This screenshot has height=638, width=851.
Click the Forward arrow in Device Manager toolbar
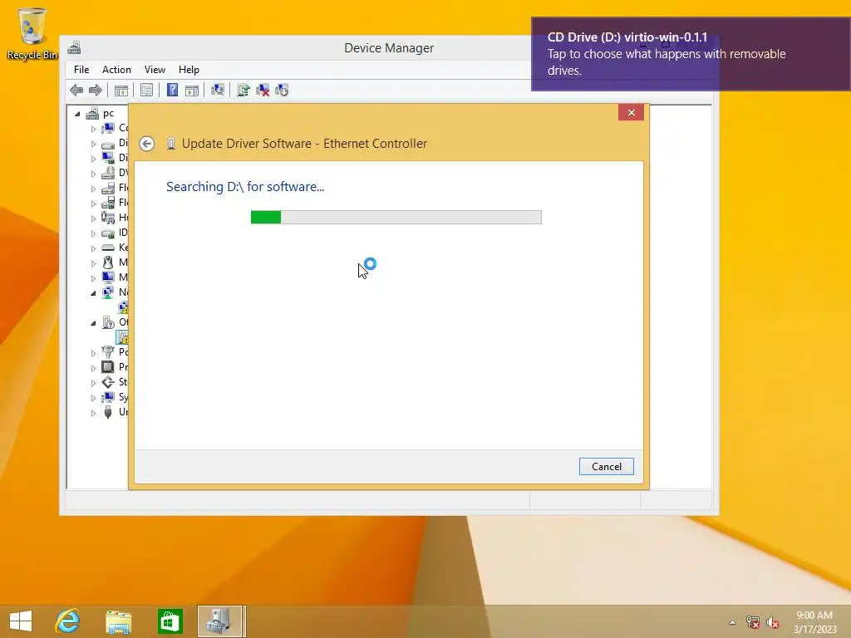click(x=96, y=90)
